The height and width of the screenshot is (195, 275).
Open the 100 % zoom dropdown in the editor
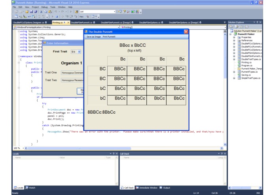tap(23, 148)
